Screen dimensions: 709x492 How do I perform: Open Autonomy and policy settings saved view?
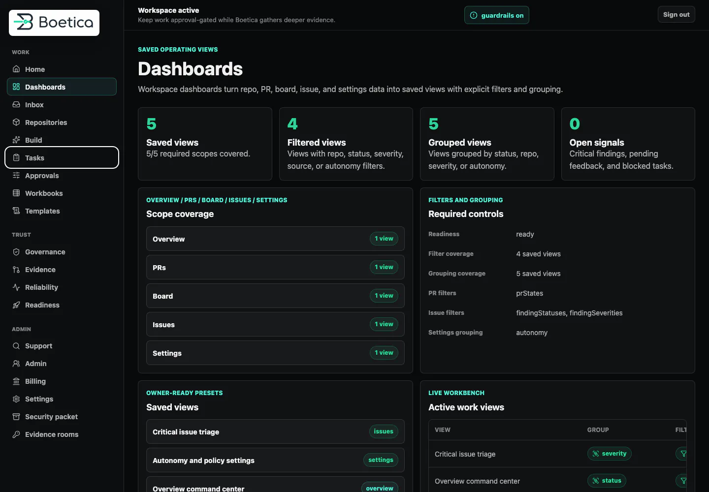pos(275,460)
